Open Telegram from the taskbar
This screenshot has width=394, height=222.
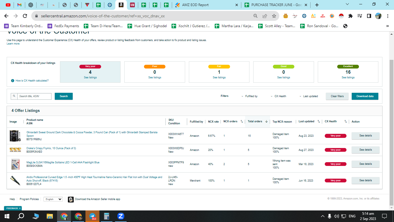[92, 216]
